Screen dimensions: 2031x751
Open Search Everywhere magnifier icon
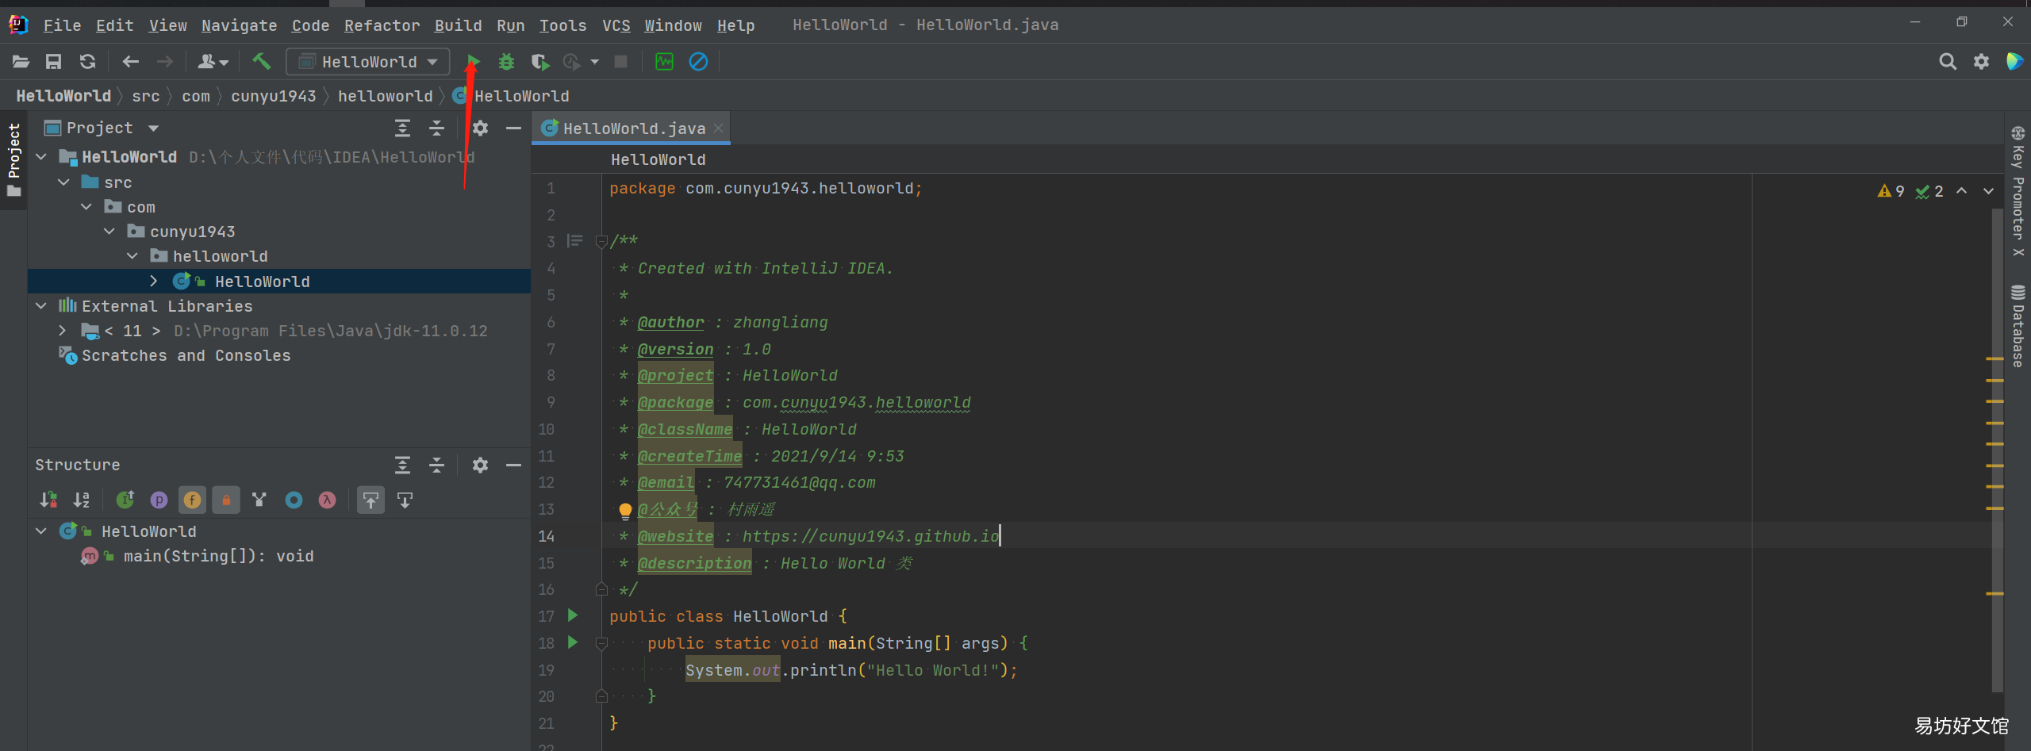click(x=1947, y=62)
